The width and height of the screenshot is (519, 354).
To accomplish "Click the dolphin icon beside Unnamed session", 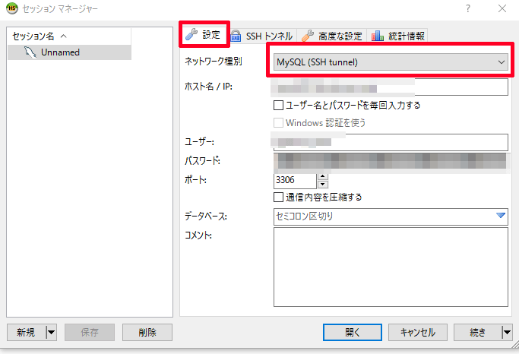I will click(30, 52).
